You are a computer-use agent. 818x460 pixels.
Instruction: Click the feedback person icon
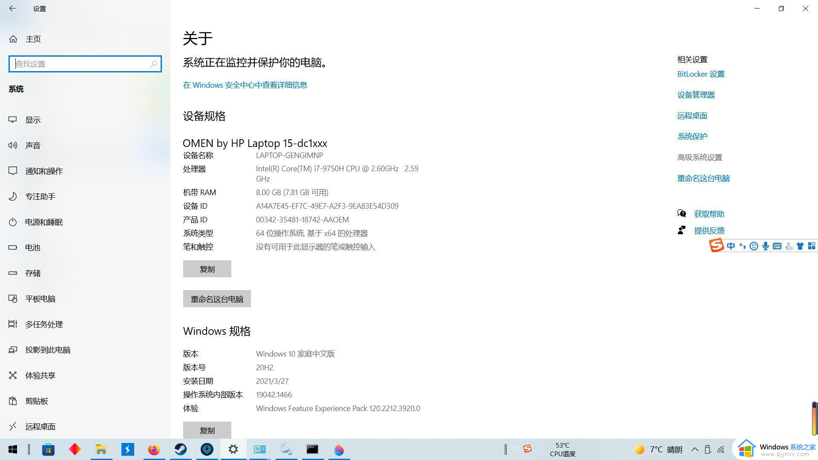point(682,230)
